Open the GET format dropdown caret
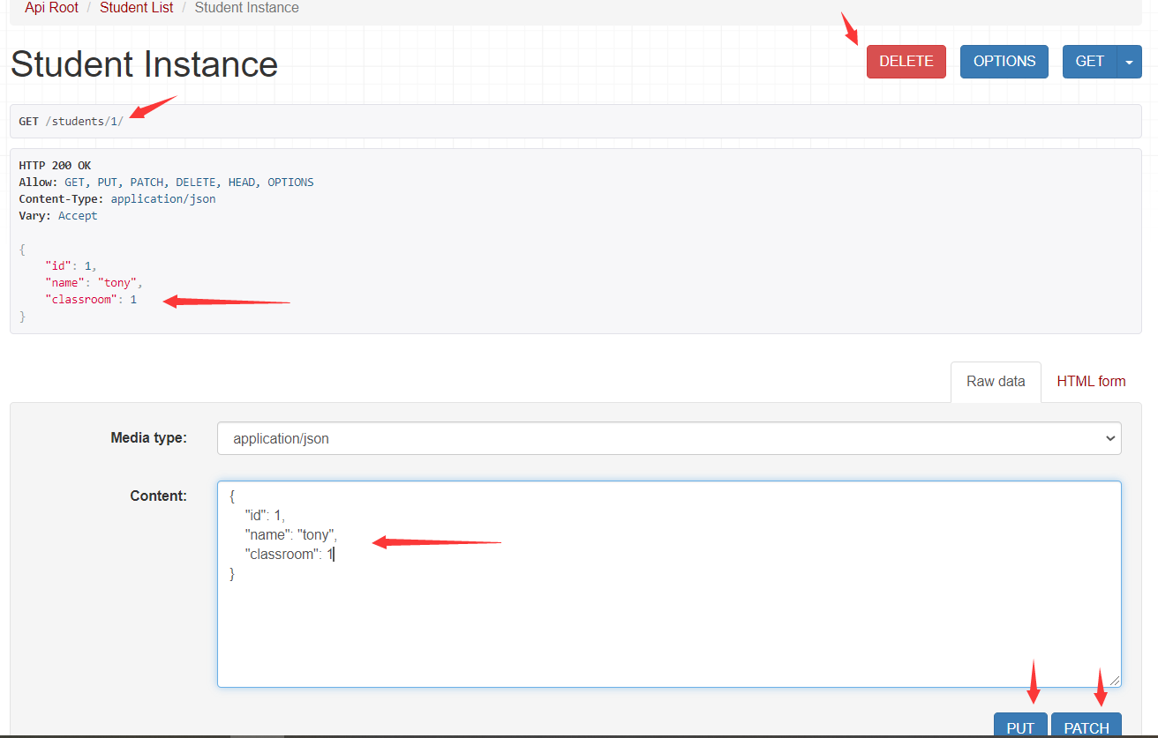This screenshot has height=738, width=1158. coord(1129,61)
